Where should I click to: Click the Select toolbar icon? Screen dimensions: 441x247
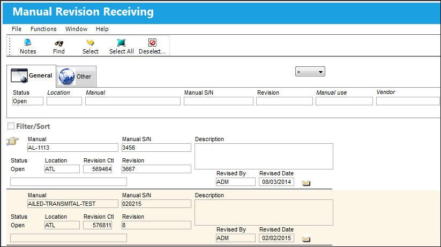[x=90, y=43]
